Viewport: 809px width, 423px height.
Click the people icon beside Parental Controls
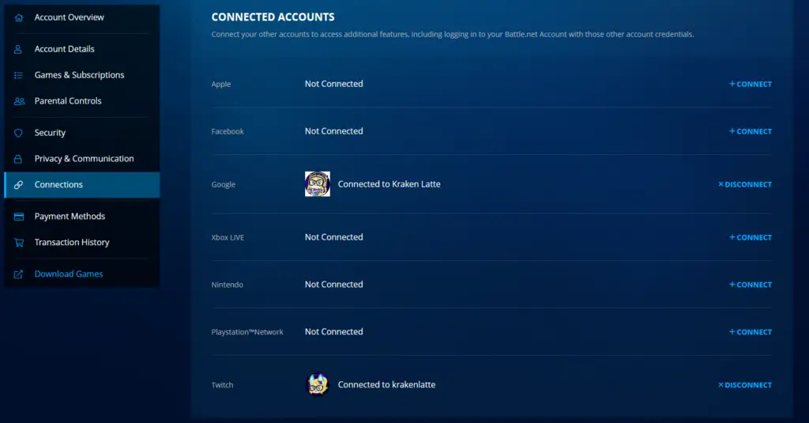tap(19, 101)
